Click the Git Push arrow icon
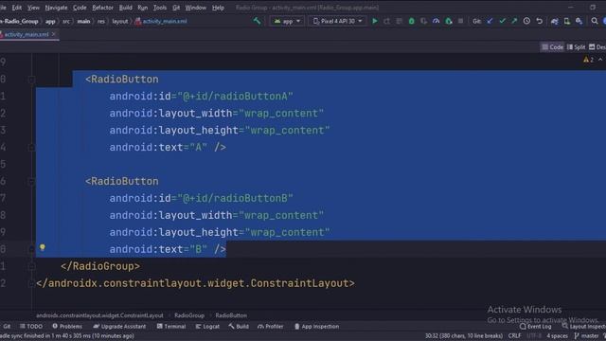Image resolution: width=606 pixels, height=341 pixels. (x=514, y=21)
